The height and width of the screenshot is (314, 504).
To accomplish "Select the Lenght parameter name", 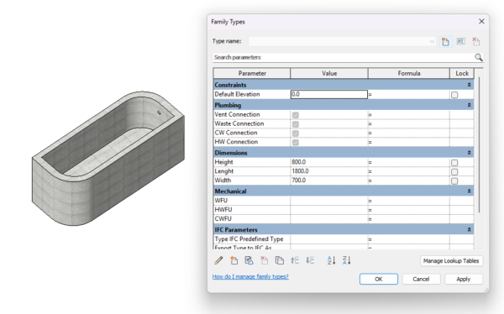I will click(224, 171).
